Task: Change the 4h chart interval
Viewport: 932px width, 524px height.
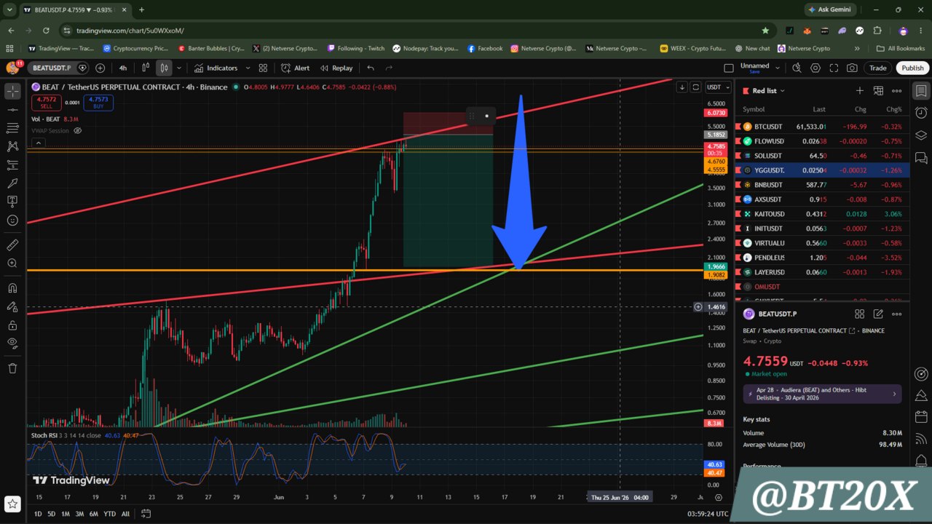Action: click(123, 68)
